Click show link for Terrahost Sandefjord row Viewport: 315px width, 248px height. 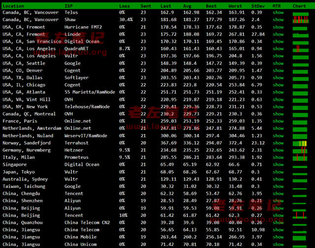278,143
